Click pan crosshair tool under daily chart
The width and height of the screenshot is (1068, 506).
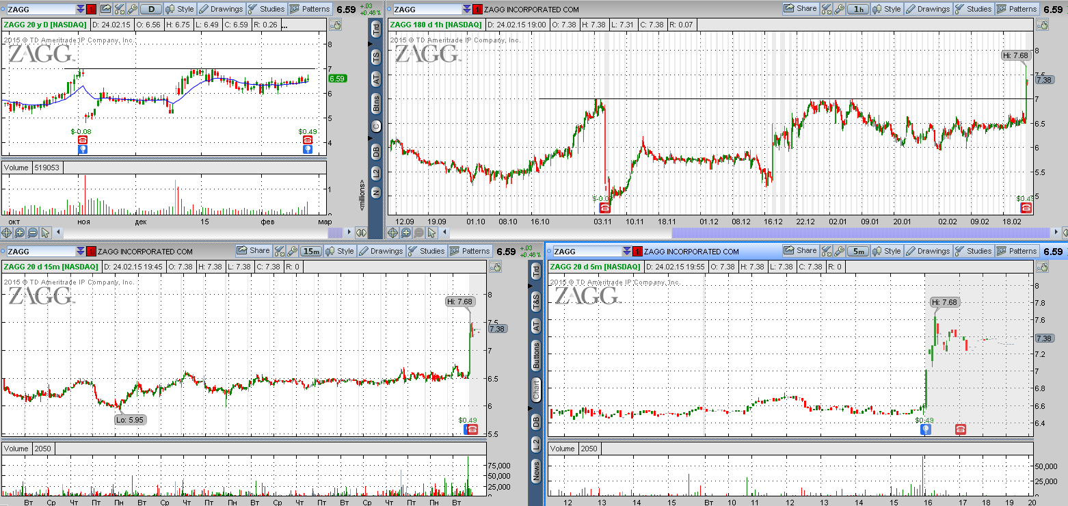[x=6, y=232]
